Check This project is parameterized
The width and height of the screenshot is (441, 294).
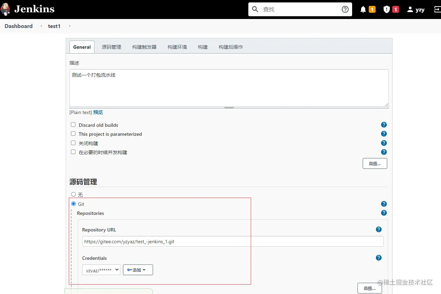pyautogui.click(x=73, y=134)
